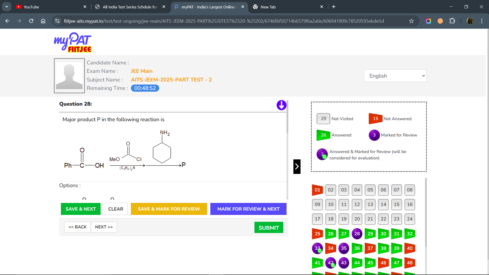Click the URL address bar
The image size is (489, 275).
(x=224, y=21)
